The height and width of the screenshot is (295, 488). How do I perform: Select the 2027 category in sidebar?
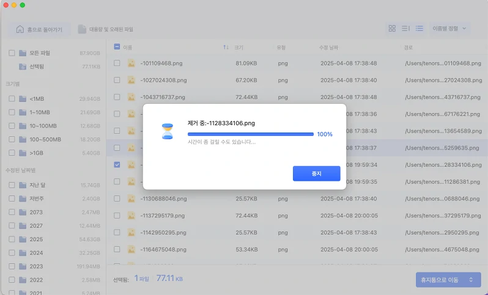click(36, 226)
